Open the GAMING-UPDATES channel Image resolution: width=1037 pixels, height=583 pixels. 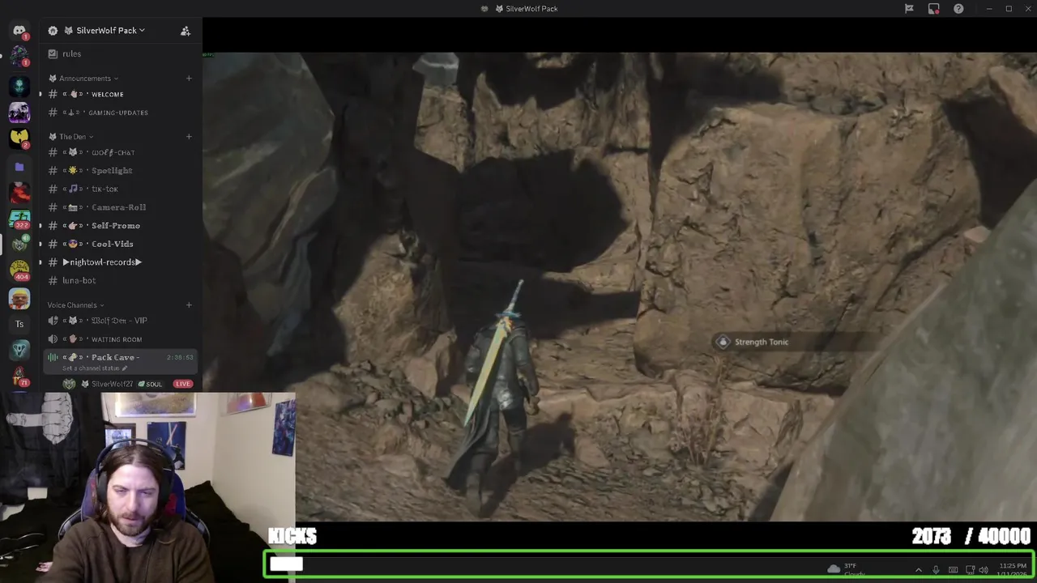(x=119, y=113)
